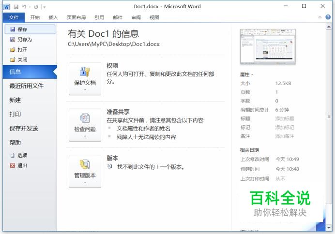The width and height of the screenshot is (335, 234).
Task: Select the 视图 tab
Action: tap(154, 17)
